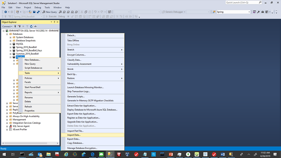This screenshot has height=158, width=281.
Task: Expand the Management folder node
Action: pyautogui.click(x=7, y=120)
